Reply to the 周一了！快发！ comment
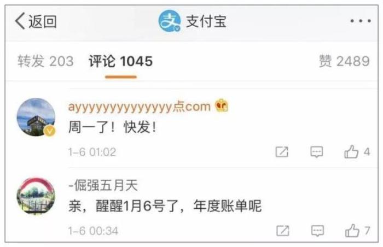The image size is (383, 247). coord(317,152)
